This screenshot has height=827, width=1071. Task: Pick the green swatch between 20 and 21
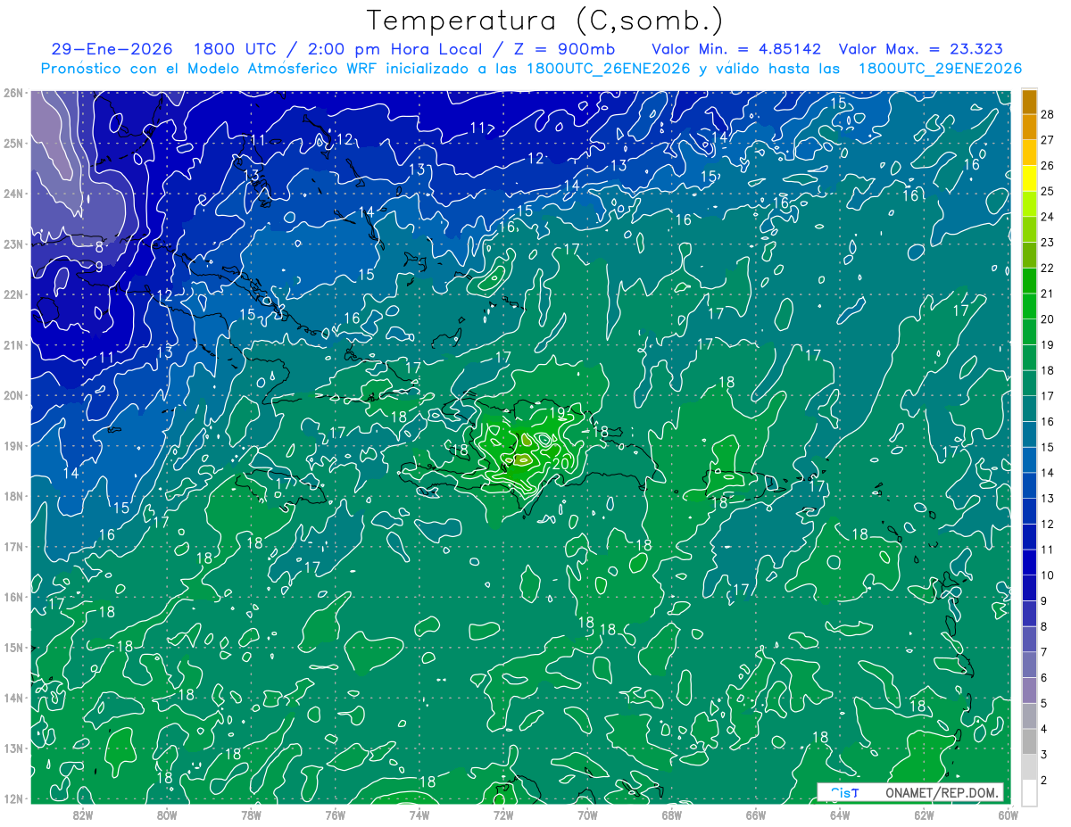(x=1029, y=306)
